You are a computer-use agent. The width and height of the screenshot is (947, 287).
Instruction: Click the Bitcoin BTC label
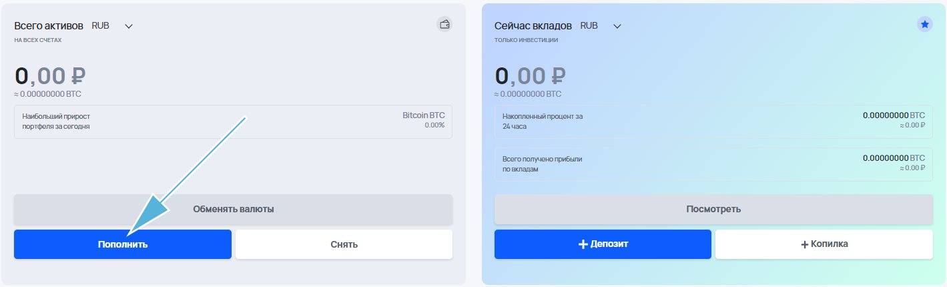424,115
